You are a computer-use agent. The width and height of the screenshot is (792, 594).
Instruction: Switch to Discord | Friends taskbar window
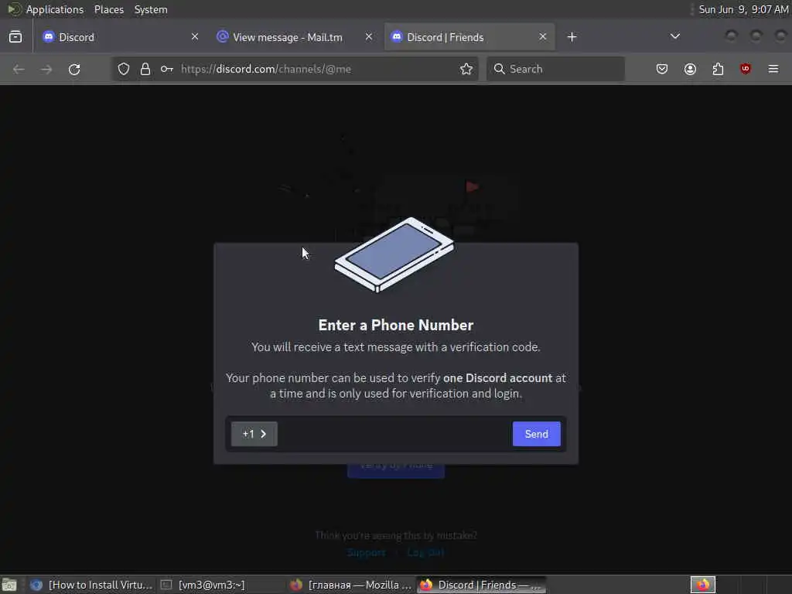[481, 585]
